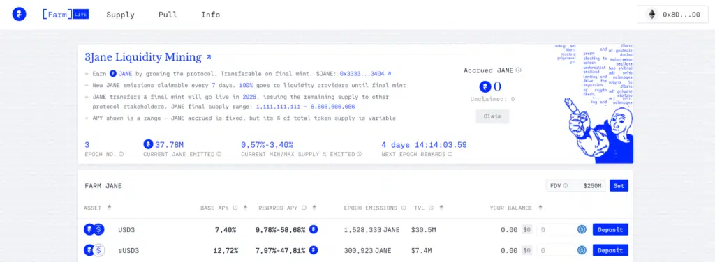Click the 4 days countdown timer text
The image size is (715, 262).
pos(424,145)
